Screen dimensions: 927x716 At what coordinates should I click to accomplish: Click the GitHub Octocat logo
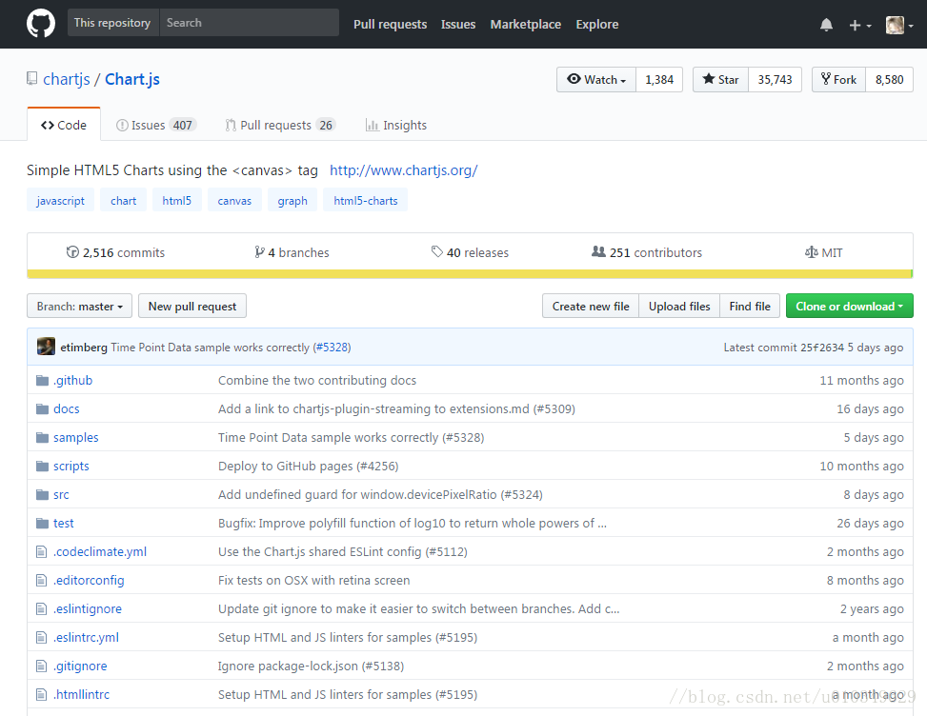coord(41,24)
